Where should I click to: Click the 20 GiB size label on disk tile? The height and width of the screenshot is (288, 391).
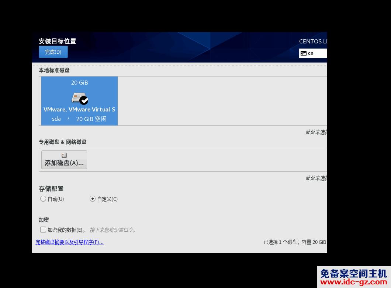point(80,82)
